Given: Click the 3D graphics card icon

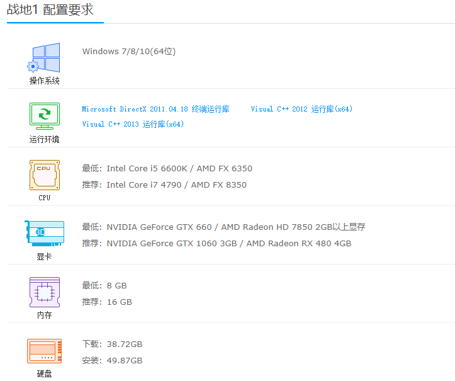Looking at the screenshot, I should point(45,234).
